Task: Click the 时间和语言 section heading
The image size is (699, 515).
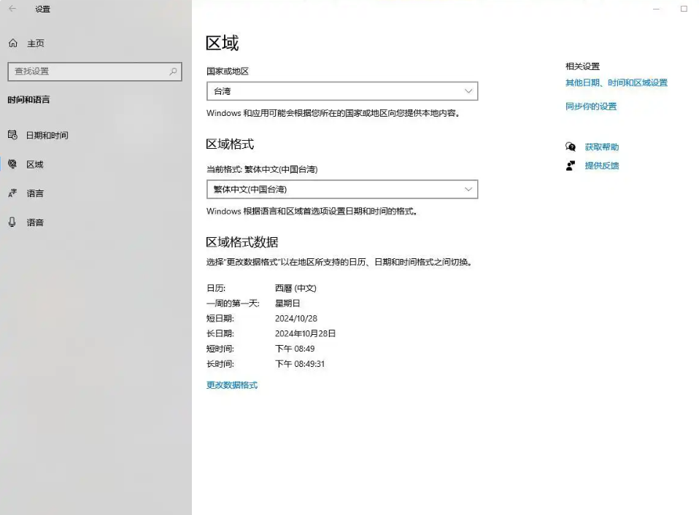Action: coord(28,100)
